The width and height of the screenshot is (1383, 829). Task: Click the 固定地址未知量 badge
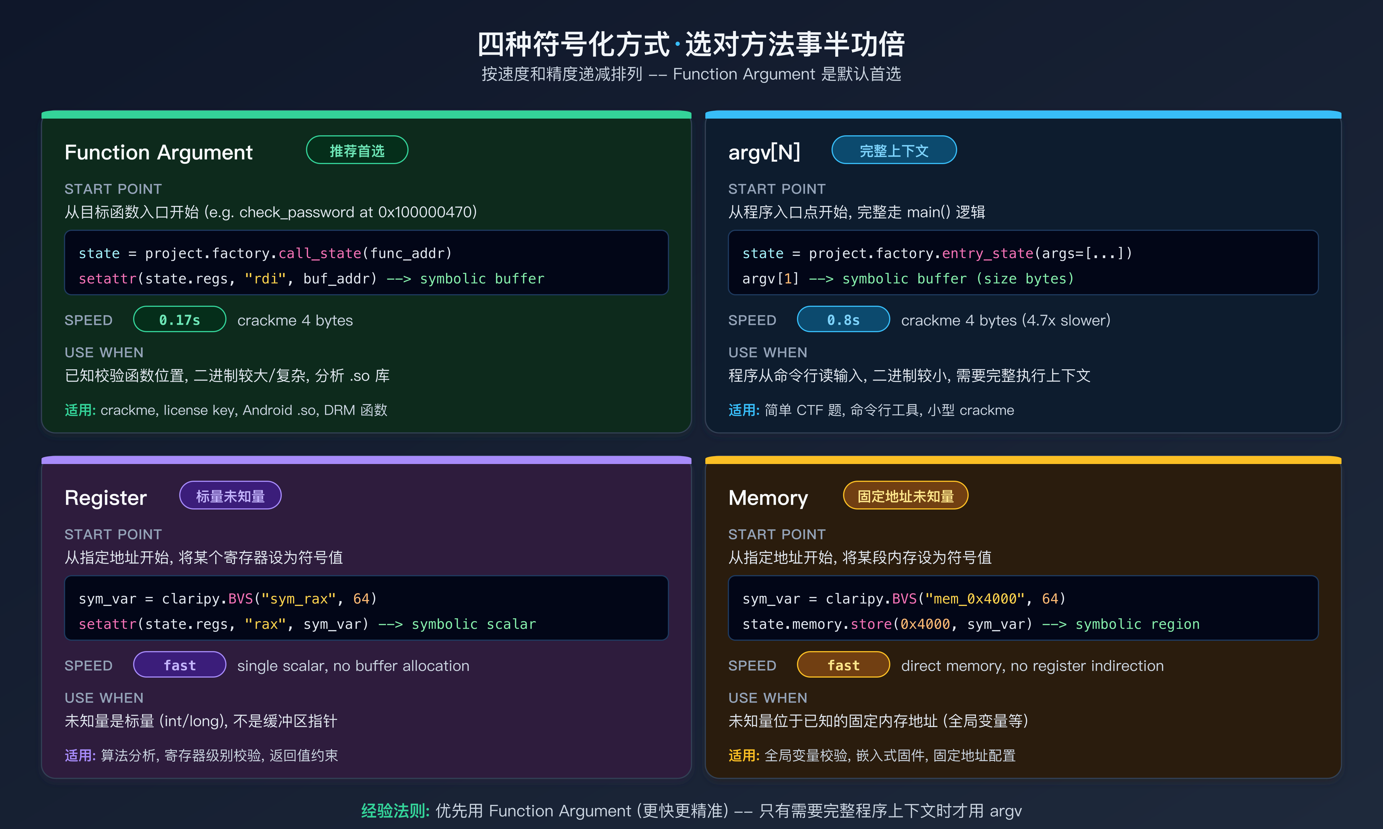[x=906, y=495]
